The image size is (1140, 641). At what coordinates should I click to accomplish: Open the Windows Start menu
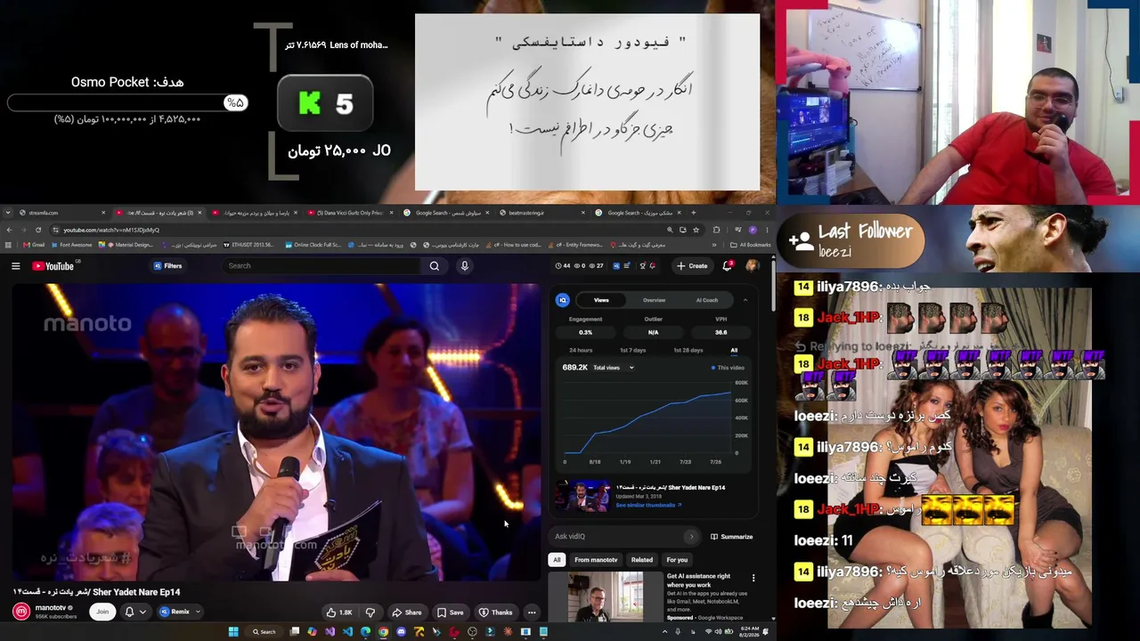pos(233,632)
